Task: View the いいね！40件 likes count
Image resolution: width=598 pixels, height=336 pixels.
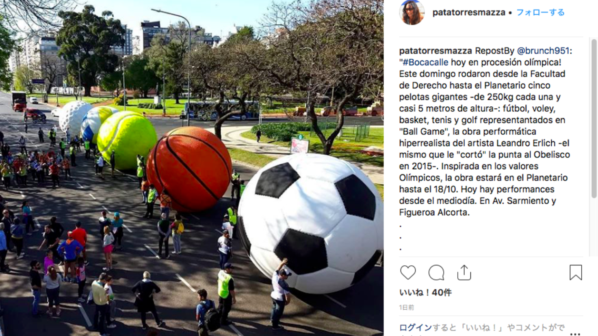Action: 425,293
